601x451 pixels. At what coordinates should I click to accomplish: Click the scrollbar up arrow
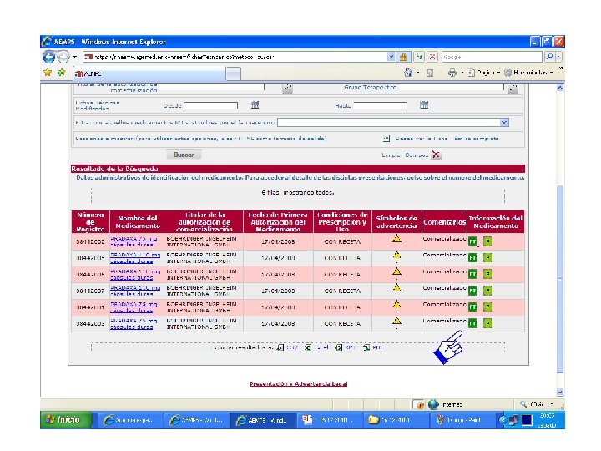click(560, 88)
